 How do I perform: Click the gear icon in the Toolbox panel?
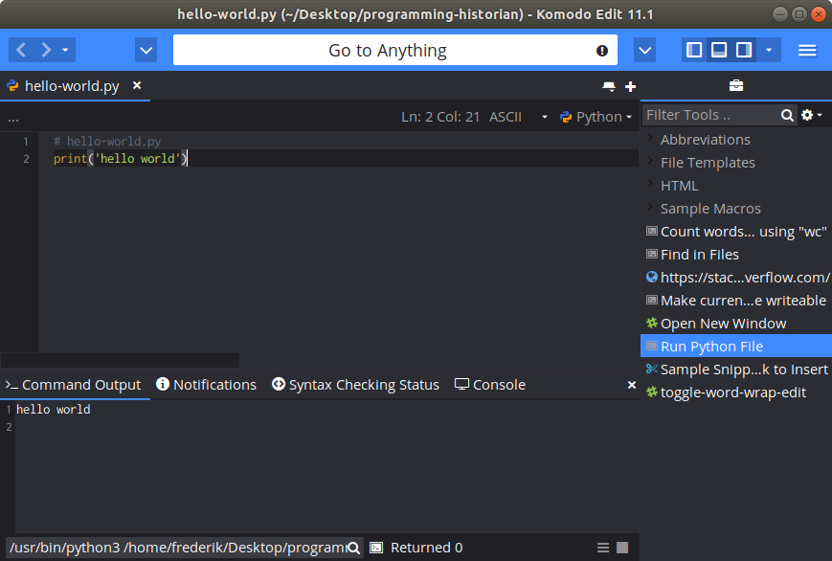click(807, 114)
